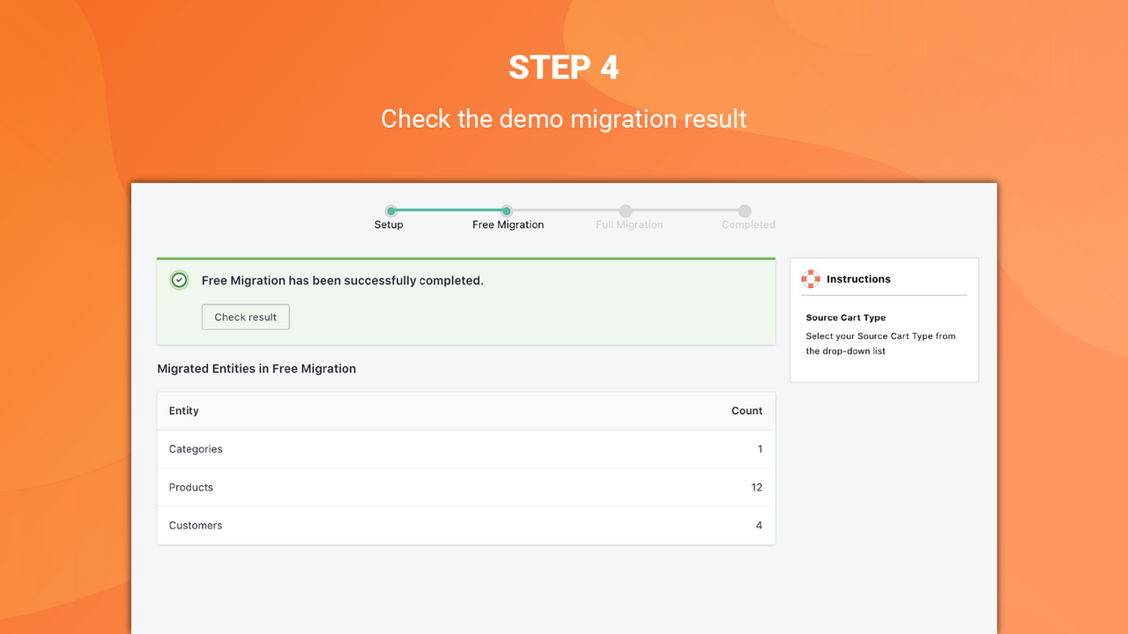The image size is (1128, 634).
Task: Click the success banner's checkmark badge
Action: click(179, 280)
